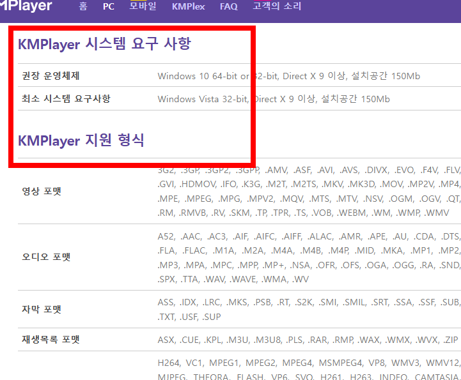Image resolution: width=461 pixels, height=380 pixels.
Task: Click the subtitle format line starting ASS
Action: tap(309, 302)
